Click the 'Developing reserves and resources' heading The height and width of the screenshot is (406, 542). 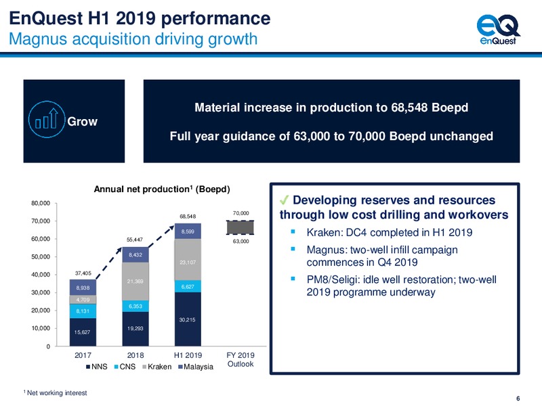click(x=394, y=207)
